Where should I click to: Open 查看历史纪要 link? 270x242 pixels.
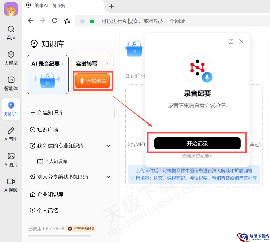tap(197, 156)
